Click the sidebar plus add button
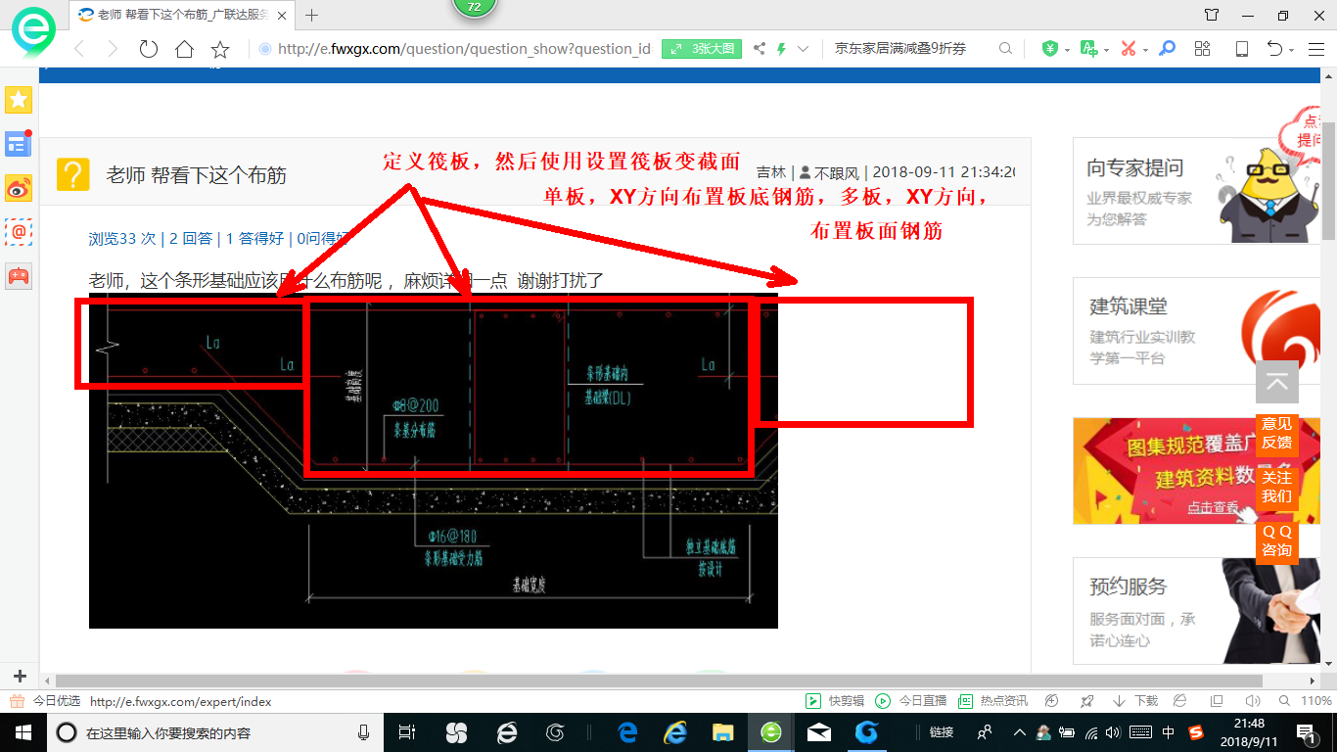Image resolution: width=1337 pixels, height=752 pixels. coord(20,677)
